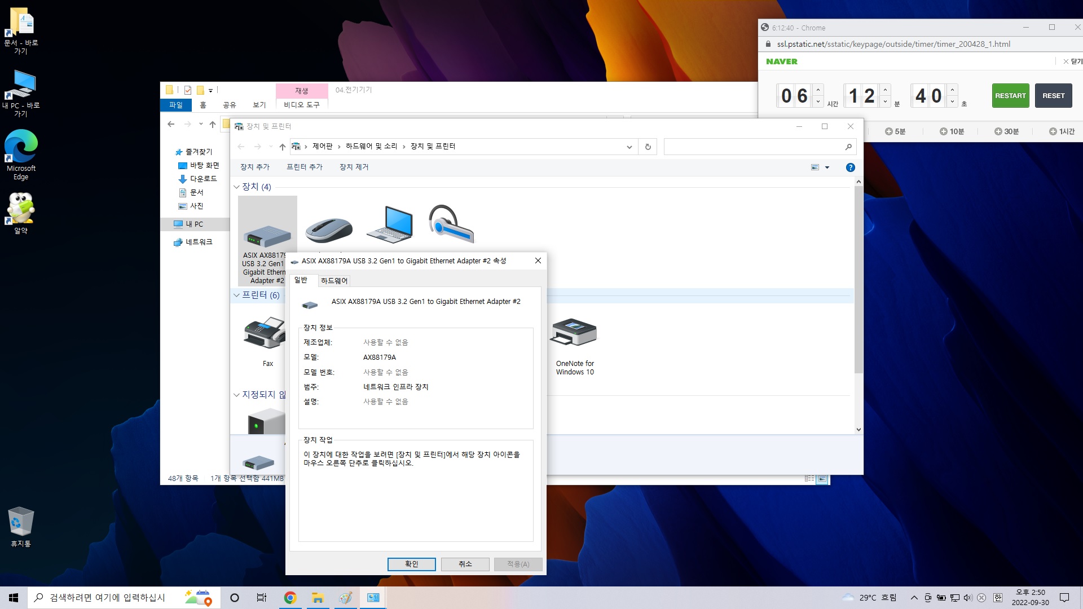Click the Cortana circle on the taskbar
Viewport: 1083px width, 609px height.
coord(235,598)
